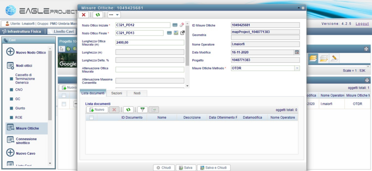Switch to the Sezioni tab

117,94
